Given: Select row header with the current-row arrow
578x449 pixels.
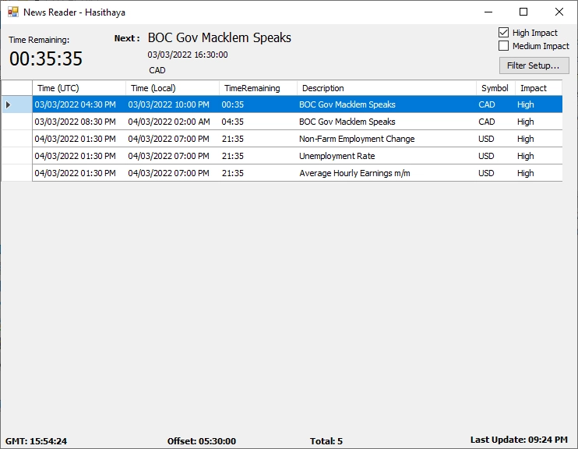Looking at the screenshot, I should coord(17,104).
